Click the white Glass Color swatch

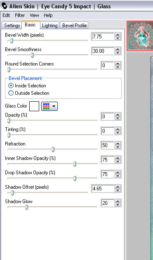point(34,106)
